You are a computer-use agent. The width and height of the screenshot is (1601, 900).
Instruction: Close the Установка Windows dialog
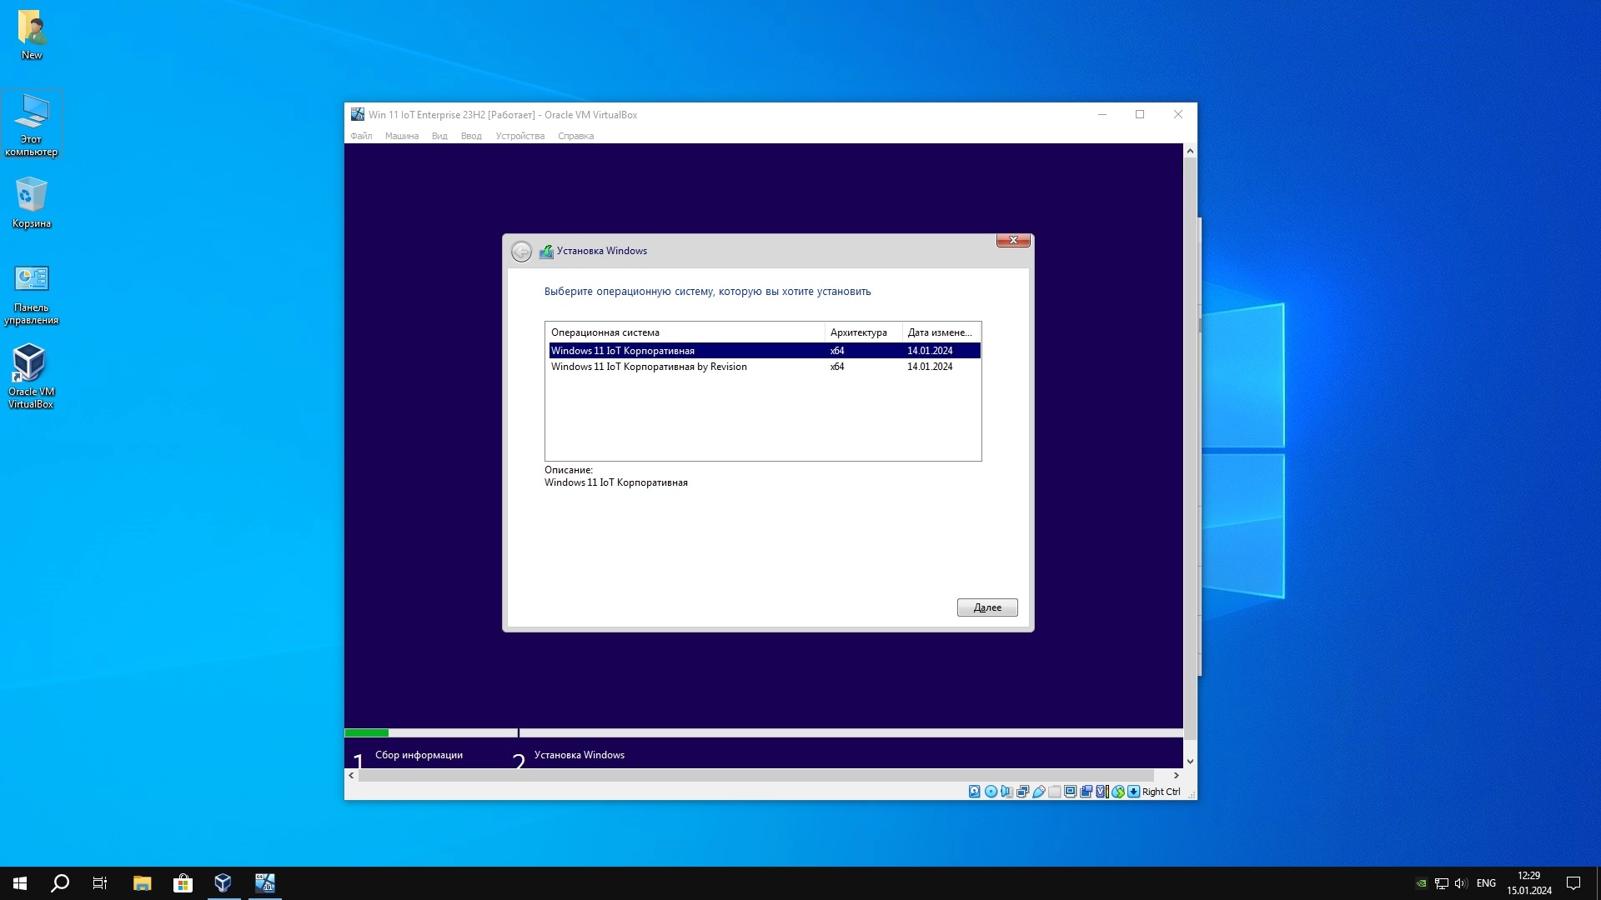point(1013,241)
